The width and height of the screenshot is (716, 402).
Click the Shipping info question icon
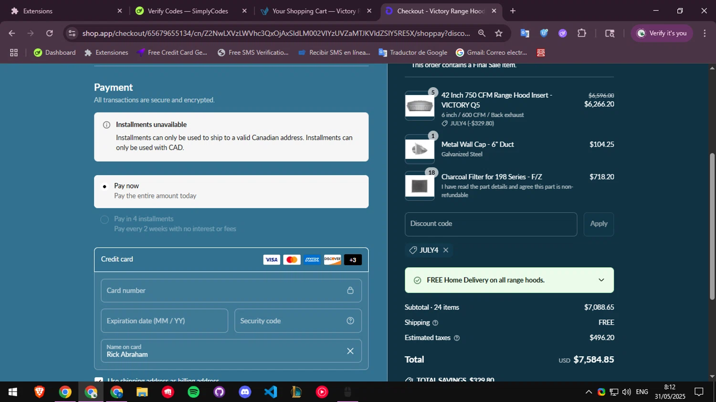pyautogui.click(x=435, y=323)
